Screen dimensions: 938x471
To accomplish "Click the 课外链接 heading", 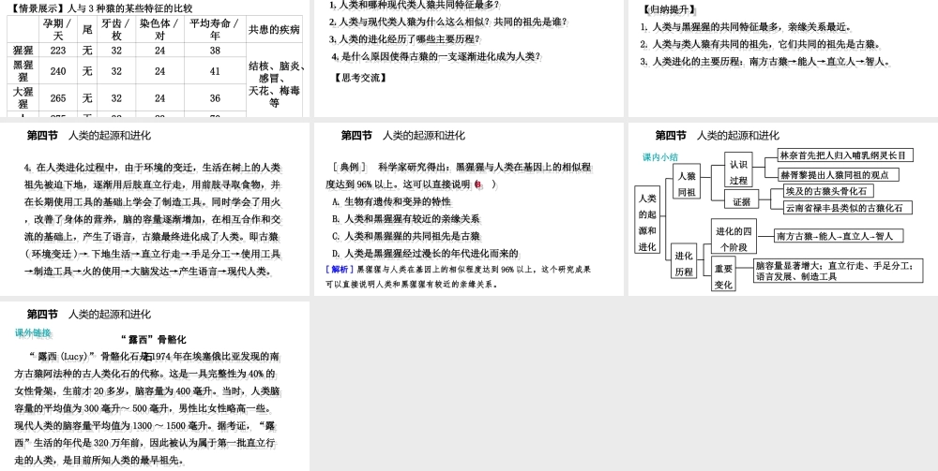I will (x=33, y=333).
